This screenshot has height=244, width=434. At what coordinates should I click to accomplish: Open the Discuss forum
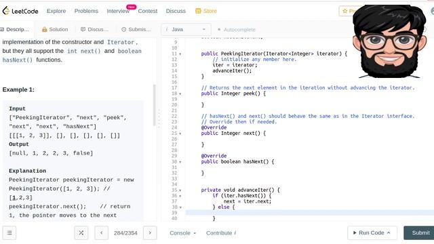tap(176, 11)
